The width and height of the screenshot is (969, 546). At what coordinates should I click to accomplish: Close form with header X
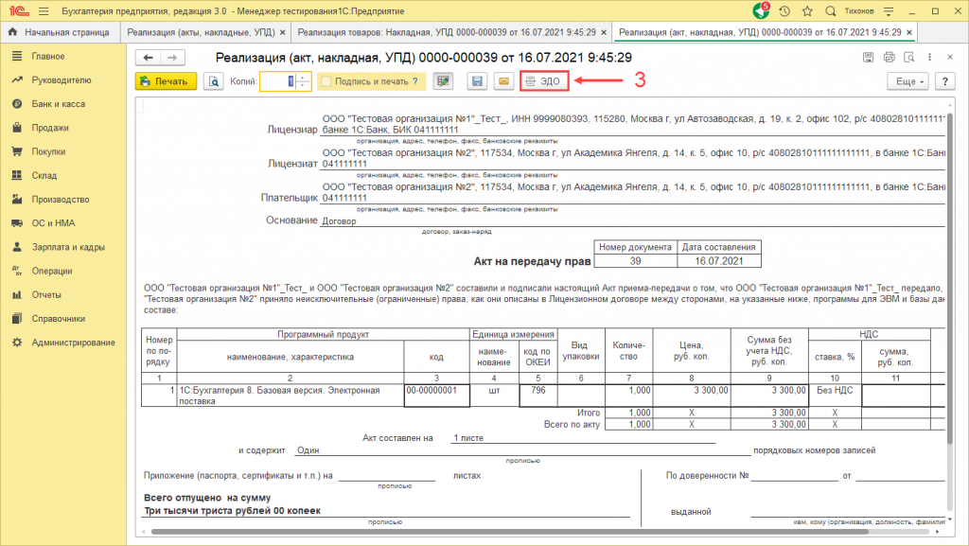(950, 57)
